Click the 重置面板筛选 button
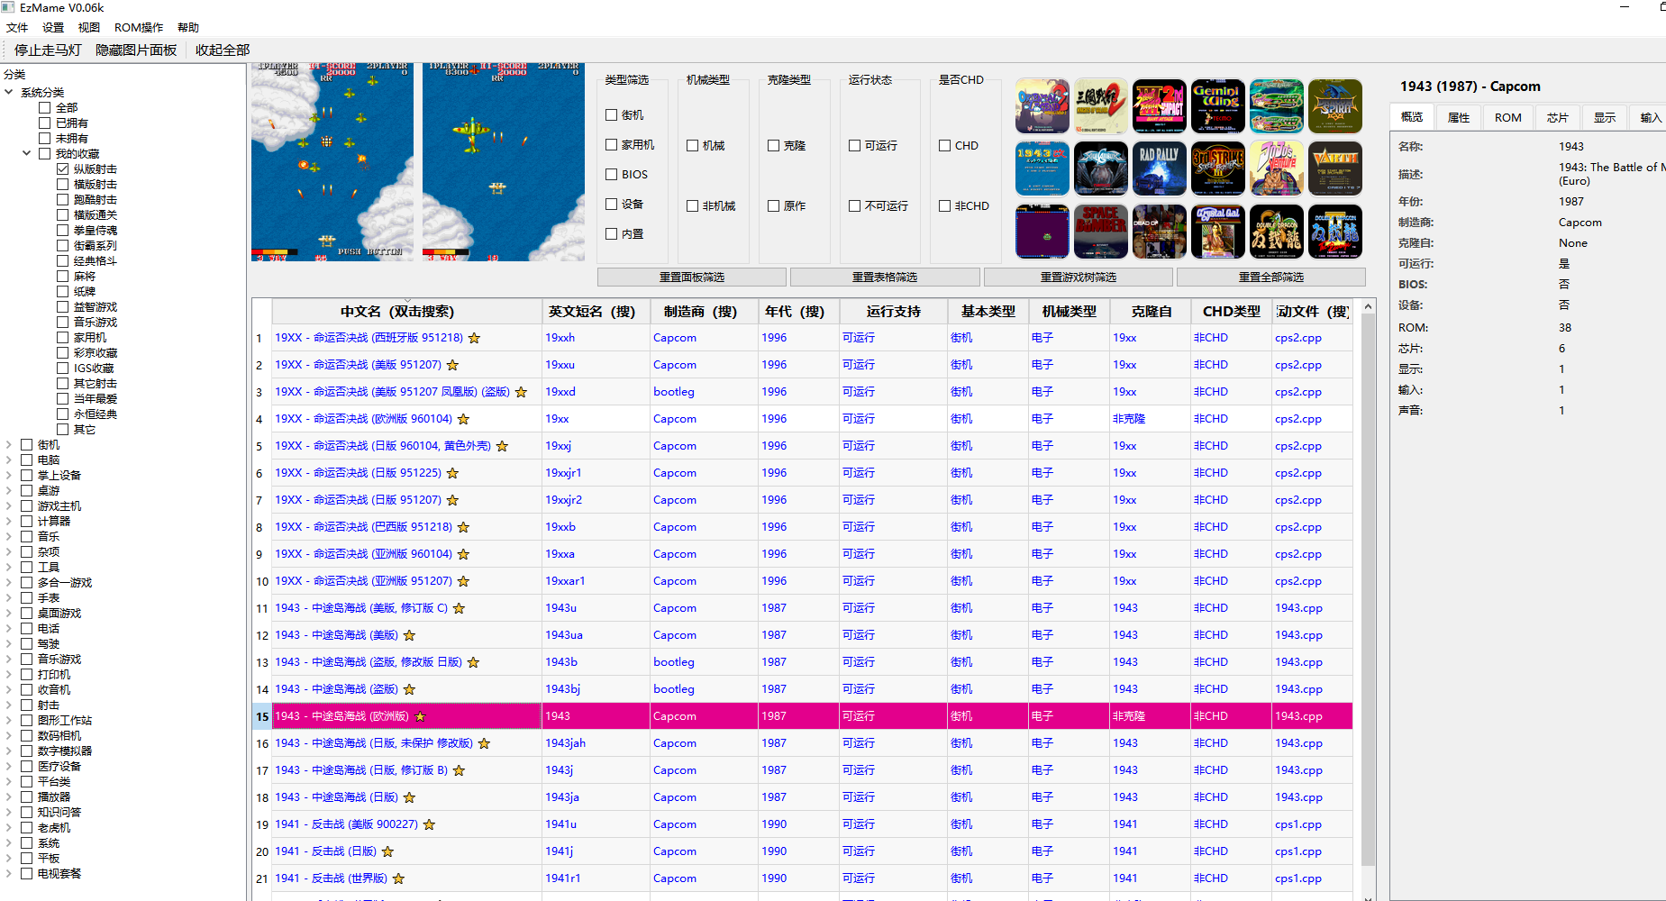This screenshot has height=901, width=1666. click(x=692, y=277)
